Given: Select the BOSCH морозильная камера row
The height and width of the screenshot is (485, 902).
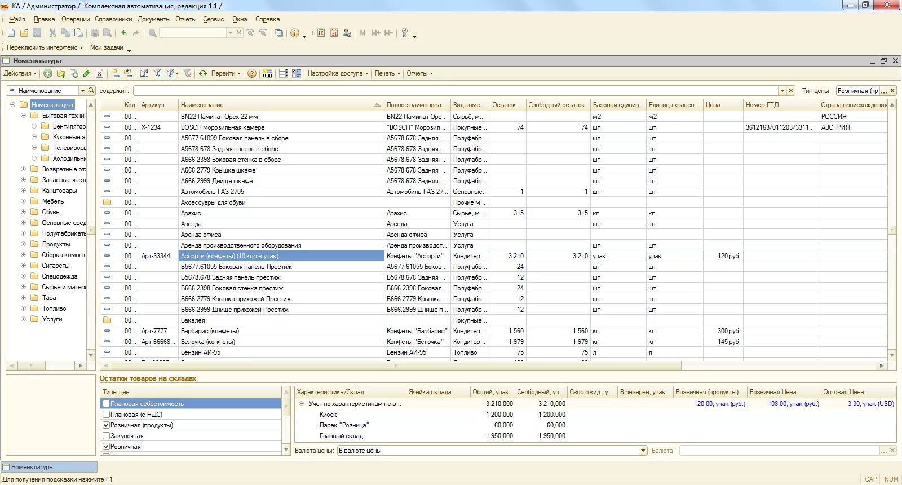Looking at the screenshot, I should pos(493,127).
